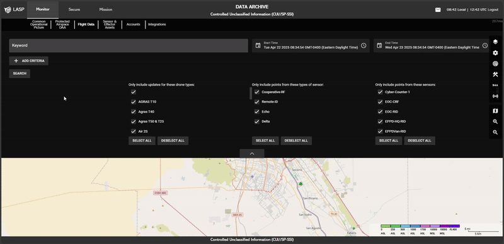Open the mail envelope icon
Image resolution: width=504 pixels, height=244 pixels.
coord(438,10)
